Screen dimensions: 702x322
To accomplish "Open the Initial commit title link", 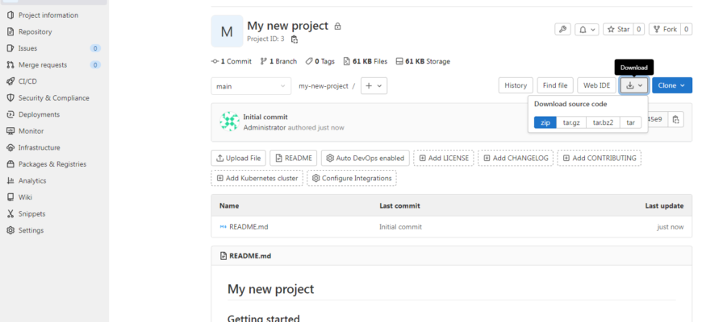I will pos(265,117).
